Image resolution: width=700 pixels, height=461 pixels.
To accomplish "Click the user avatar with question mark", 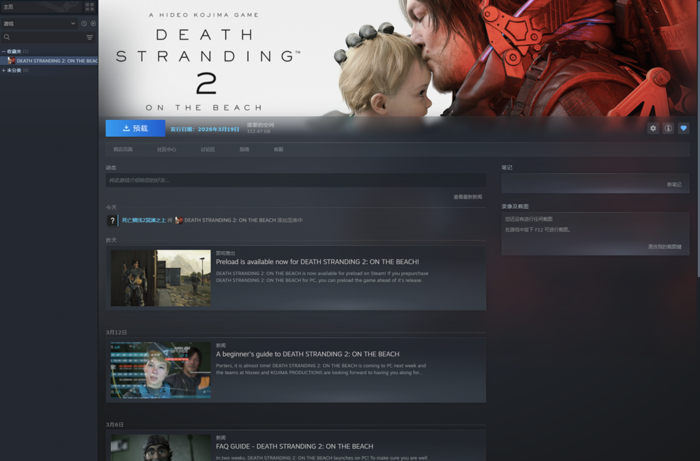I will coord(112,220).
